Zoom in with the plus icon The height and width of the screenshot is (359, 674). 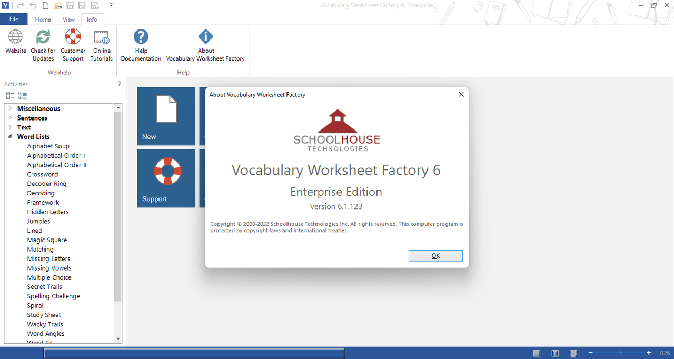point(649,353)
